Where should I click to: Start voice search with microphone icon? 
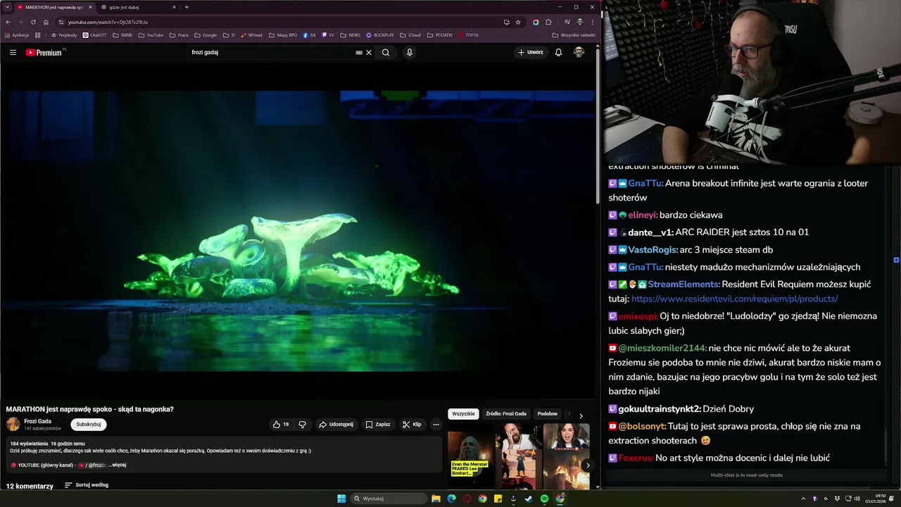click(x=409, y=52)
